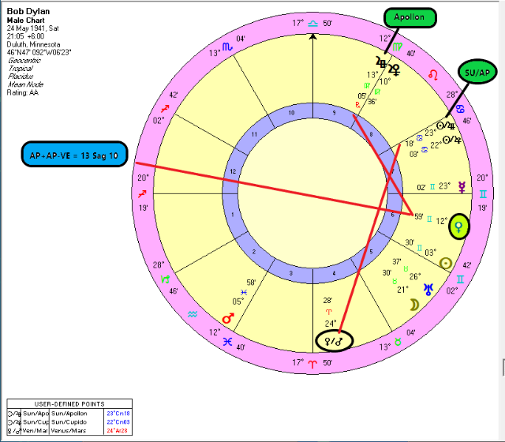Select house number 10 on inner ring
The image size is (505, 442).
pos(291,113)
